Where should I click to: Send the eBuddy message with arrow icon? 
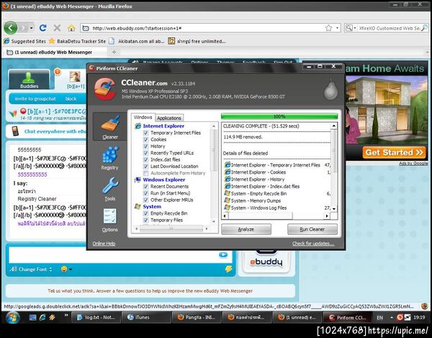pos(223,254)
